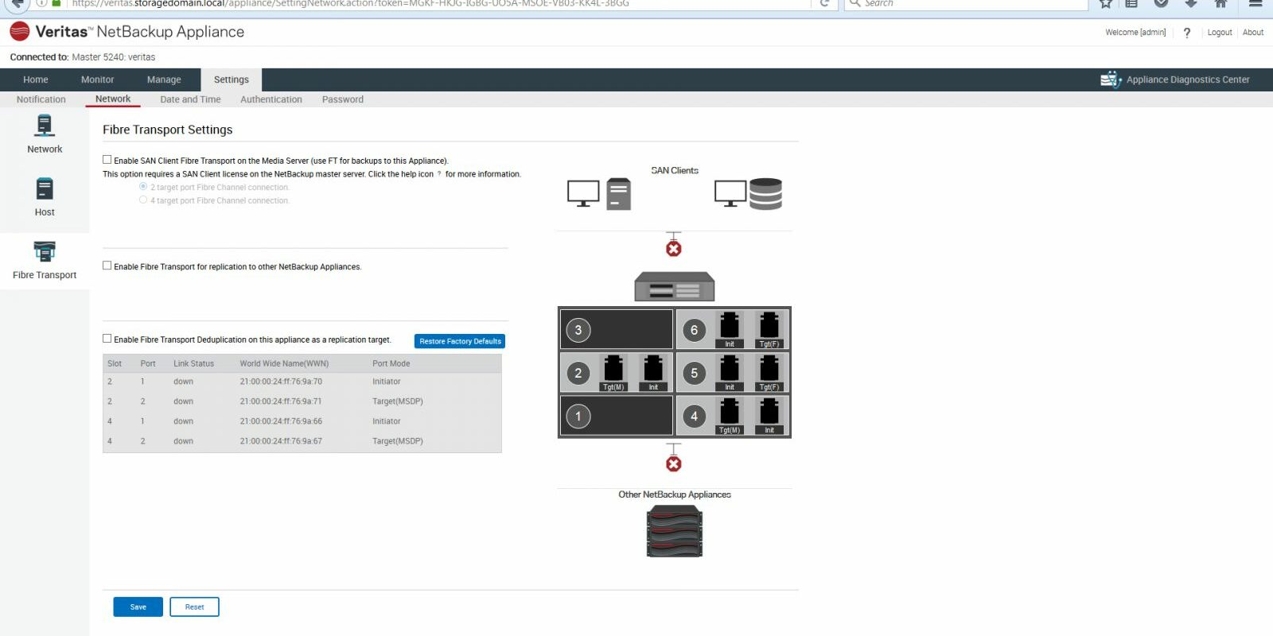Click the SAN client monitor and tower icon
The width and height of the screenshot is (1273, 636).
pos(599,194)
